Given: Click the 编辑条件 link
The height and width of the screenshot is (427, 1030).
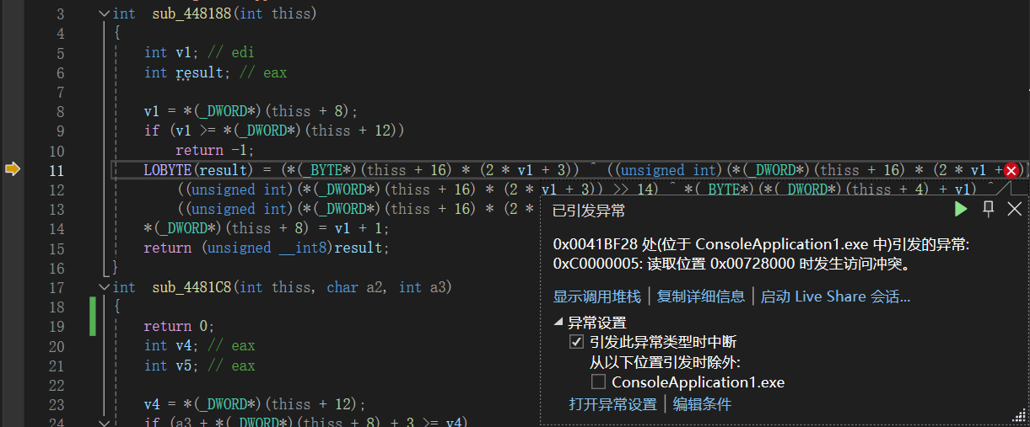Looking at the screenshot, I should (702, 404).
